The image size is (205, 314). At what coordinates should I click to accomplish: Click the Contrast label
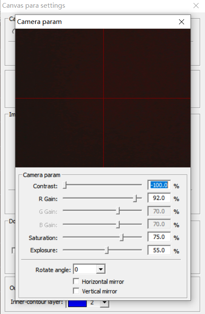45,186
